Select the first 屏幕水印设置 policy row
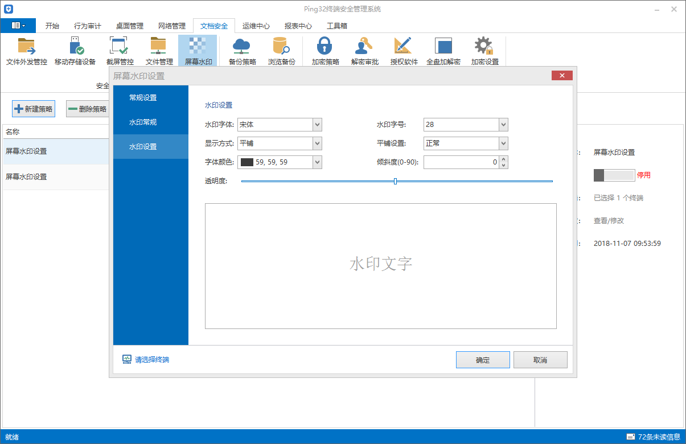This screenshot has width=686, height=444. pyautogui.click(x=55, y=151)
